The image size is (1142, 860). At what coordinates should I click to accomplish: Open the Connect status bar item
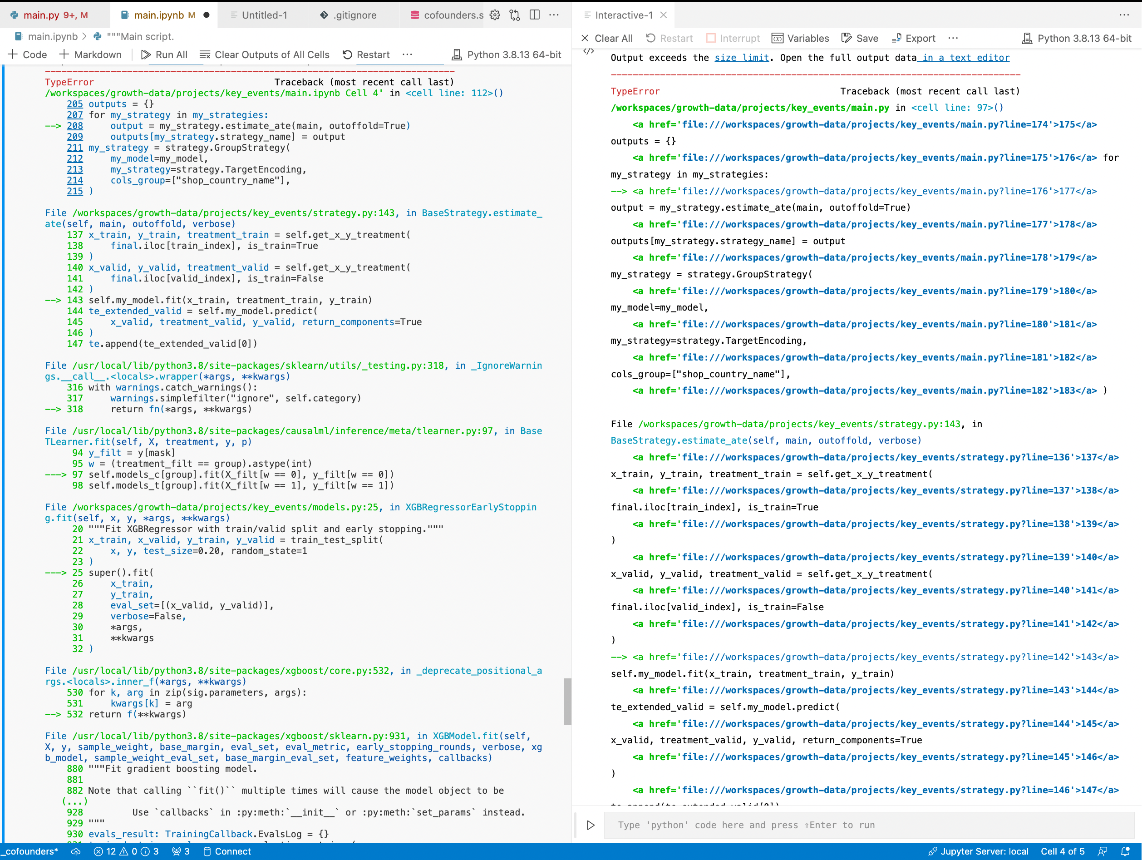[x=227, y=851]
